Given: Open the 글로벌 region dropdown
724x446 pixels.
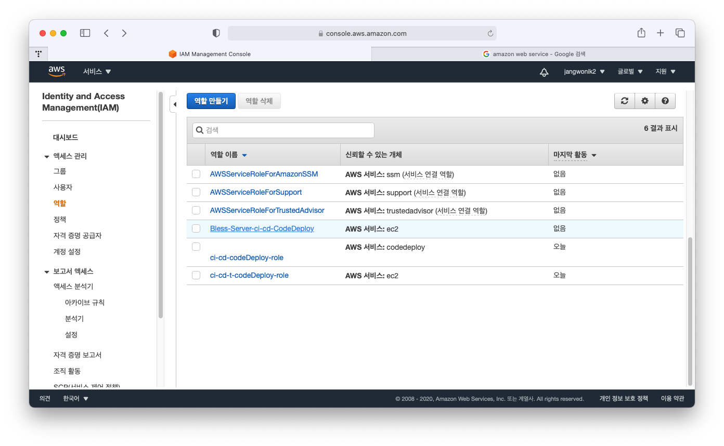Looking at the screenshot, I should click(x=630, y=72).
